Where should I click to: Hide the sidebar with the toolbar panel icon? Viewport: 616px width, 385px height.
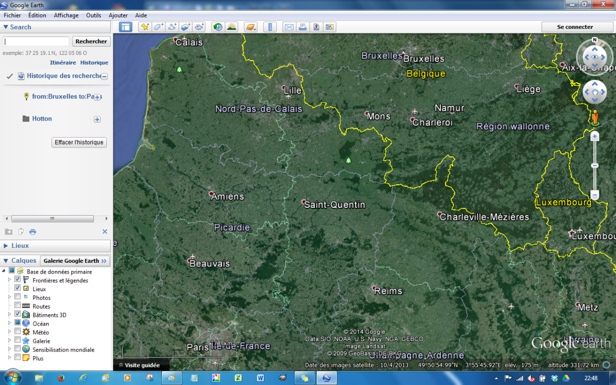tap(125, 27)
